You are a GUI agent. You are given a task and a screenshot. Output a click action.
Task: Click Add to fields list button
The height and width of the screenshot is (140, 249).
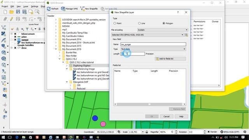(170, 59)
